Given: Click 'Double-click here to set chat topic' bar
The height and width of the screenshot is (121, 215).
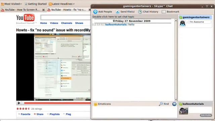Looking at the screenshot, I should pos(134,17).
